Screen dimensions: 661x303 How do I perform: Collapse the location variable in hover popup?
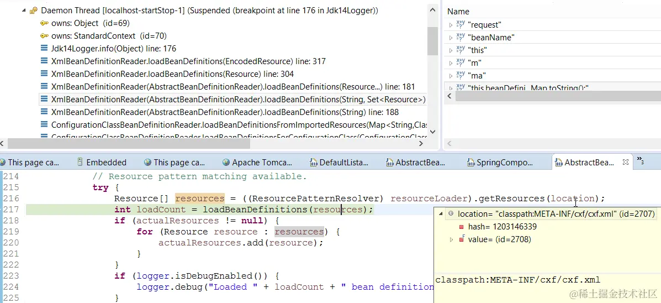coord(441,213)
